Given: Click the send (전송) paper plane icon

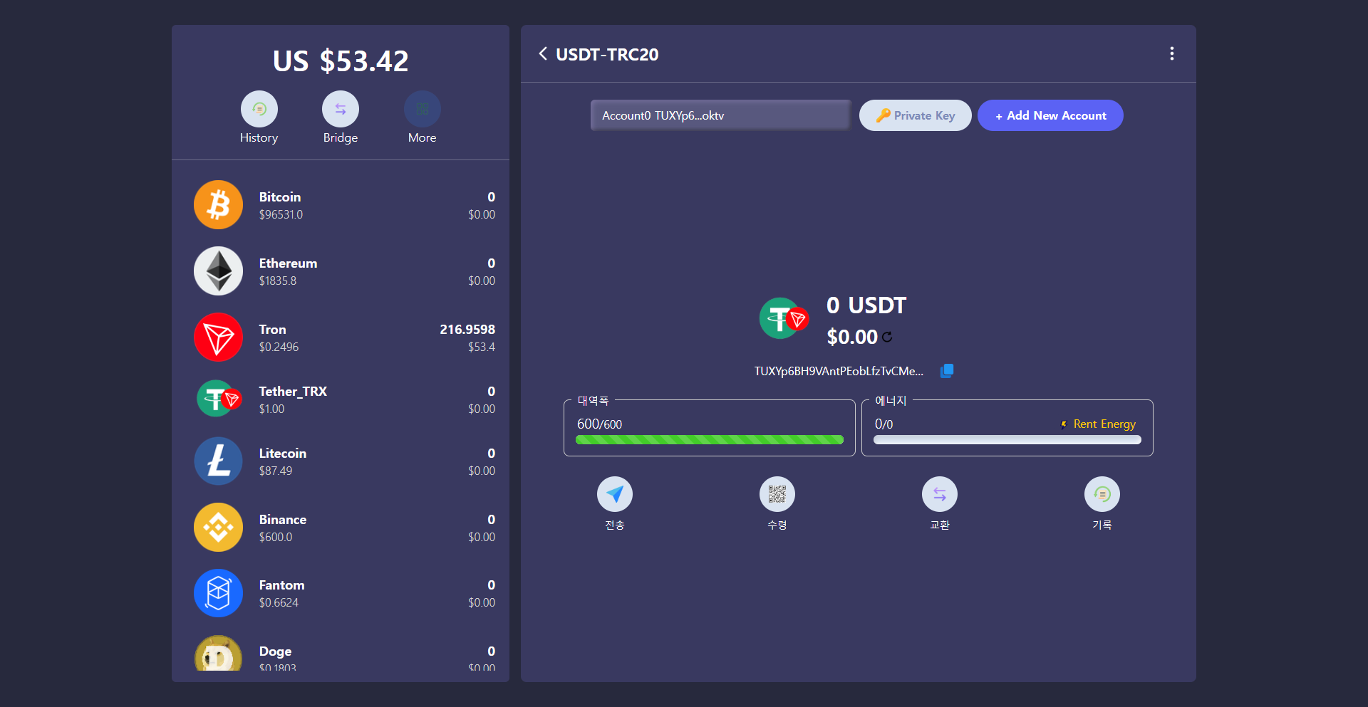Looking at the screenshot, I should [615, 494].
